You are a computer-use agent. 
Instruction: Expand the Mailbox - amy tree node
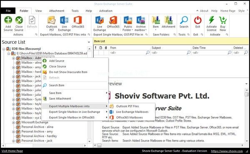[14, 67]
